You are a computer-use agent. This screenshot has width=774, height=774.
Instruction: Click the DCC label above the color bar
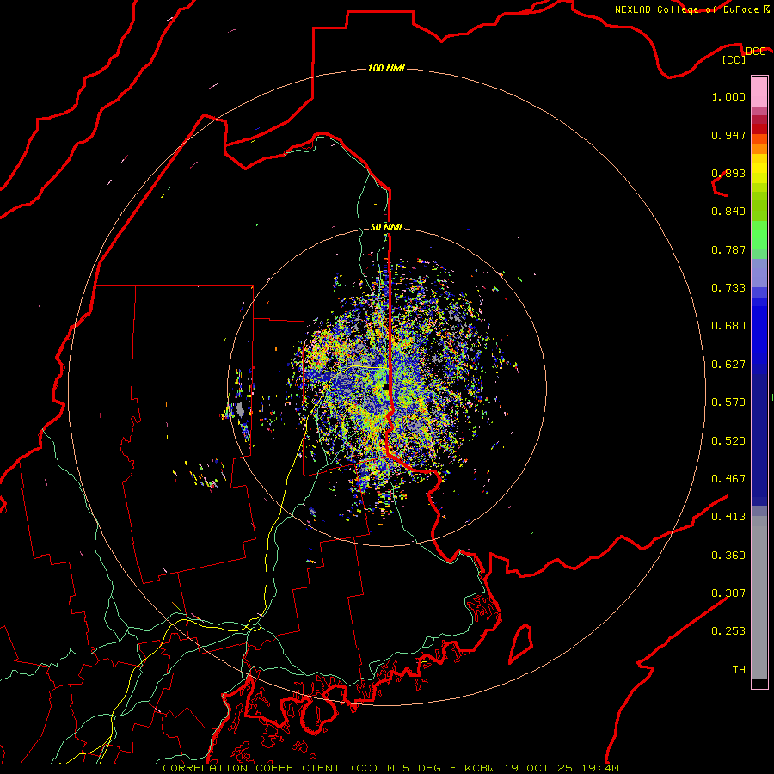click(755, 52)
